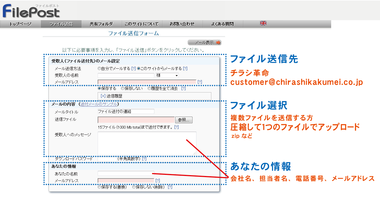Open 共有フォルダ menu item
Screen dimensions: 380x197
[x=101, y=24]
